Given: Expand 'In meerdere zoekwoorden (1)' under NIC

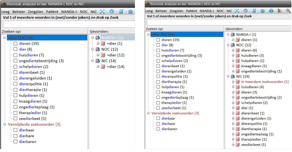Looking at the screenshot, I should click(233, 82).
